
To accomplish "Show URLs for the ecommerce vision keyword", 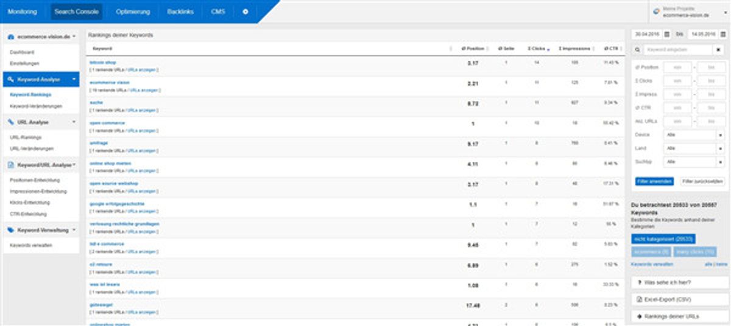I will 144,90.
